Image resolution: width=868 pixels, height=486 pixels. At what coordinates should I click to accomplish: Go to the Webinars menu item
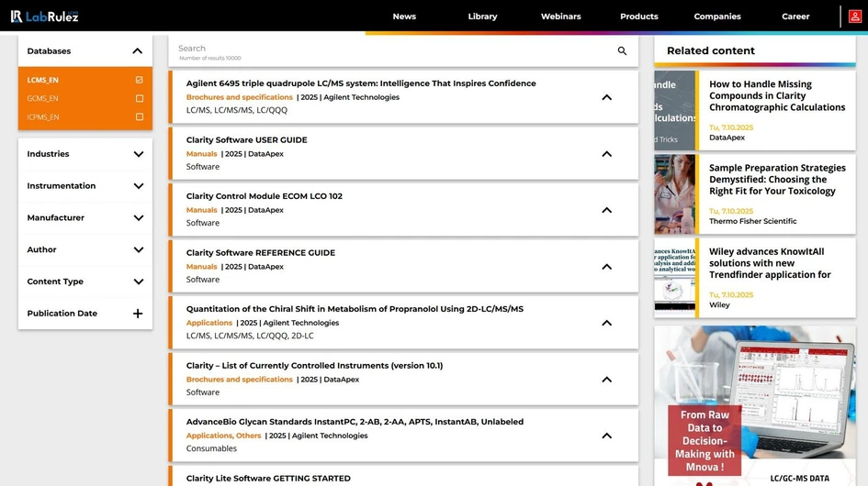click(x=560, y=17)
